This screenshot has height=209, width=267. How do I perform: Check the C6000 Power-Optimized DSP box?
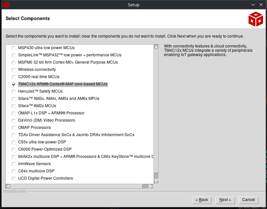[x=14, y=150]
